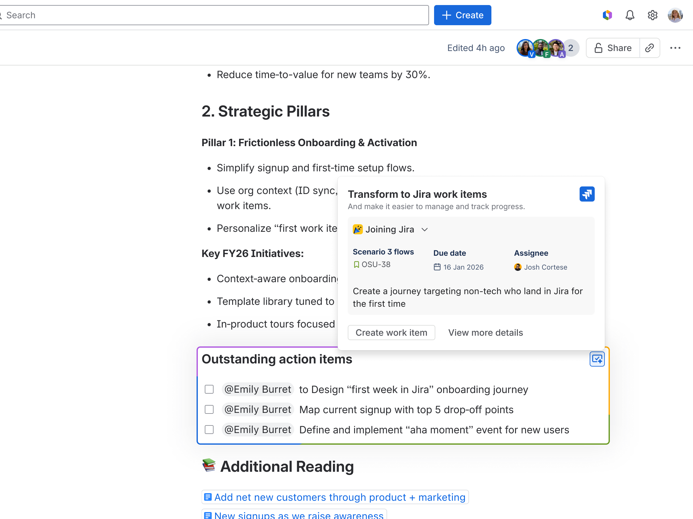This screenshot has height=519, width=693.
Task: Open "New signups as we raise awareness" link
Action: (294, 515)
